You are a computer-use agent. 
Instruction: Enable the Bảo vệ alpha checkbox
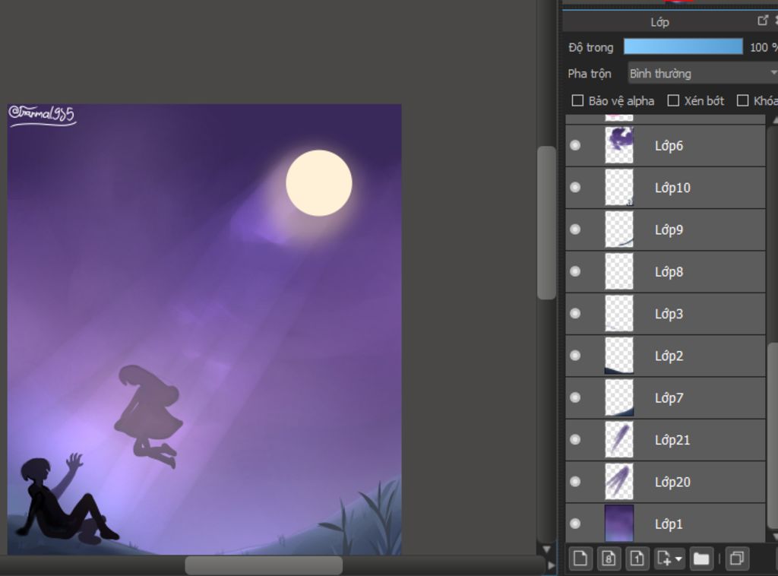point(577,100)
